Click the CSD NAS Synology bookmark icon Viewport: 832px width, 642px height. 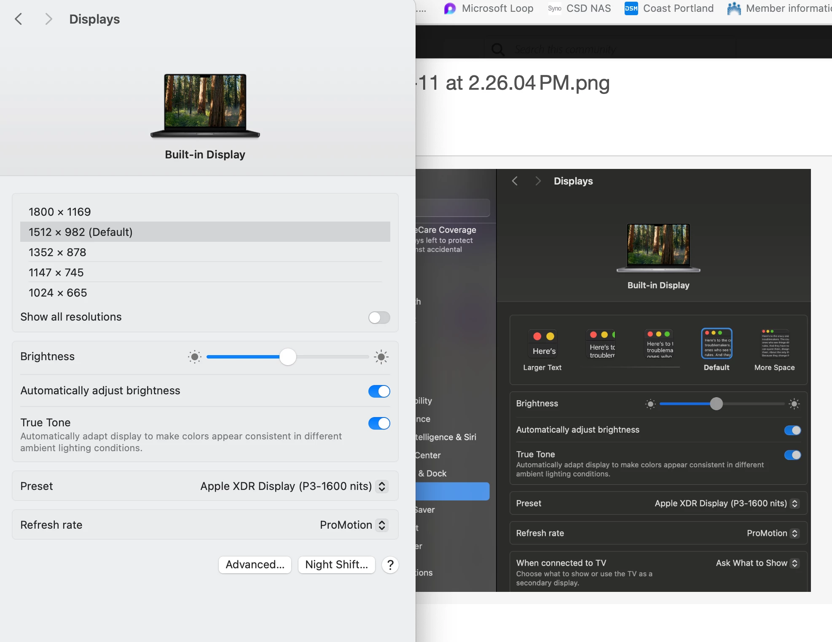[x=554, y=8]
